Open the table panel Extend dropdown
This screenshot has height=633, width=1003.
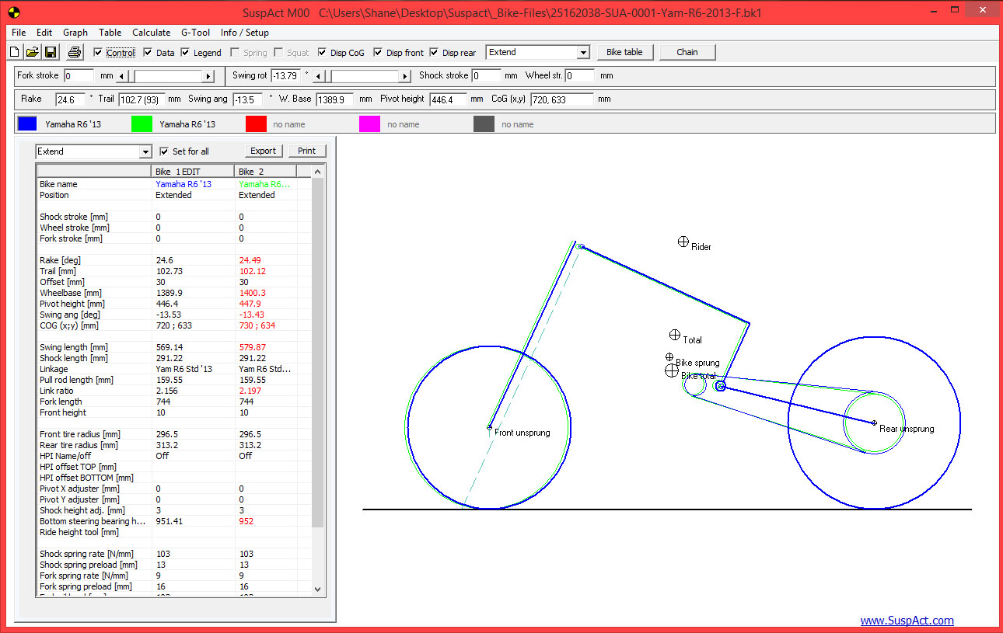point(145,151)
